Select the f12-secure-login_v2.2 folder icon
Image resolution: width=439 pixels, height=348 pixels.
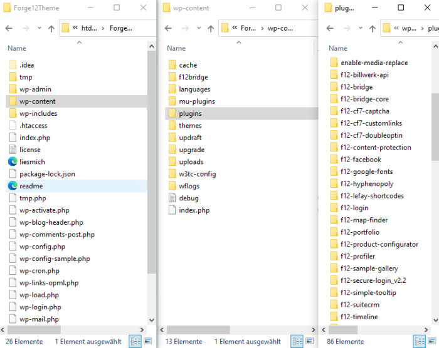(x=334, y=280)
